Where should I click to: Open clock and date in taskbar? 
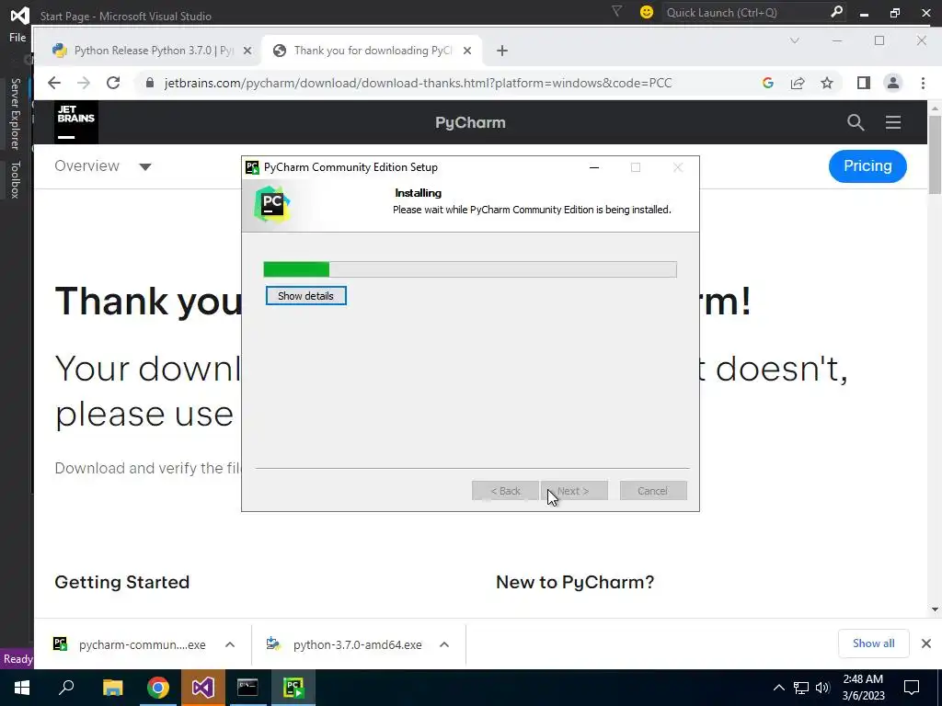[863, 688]
